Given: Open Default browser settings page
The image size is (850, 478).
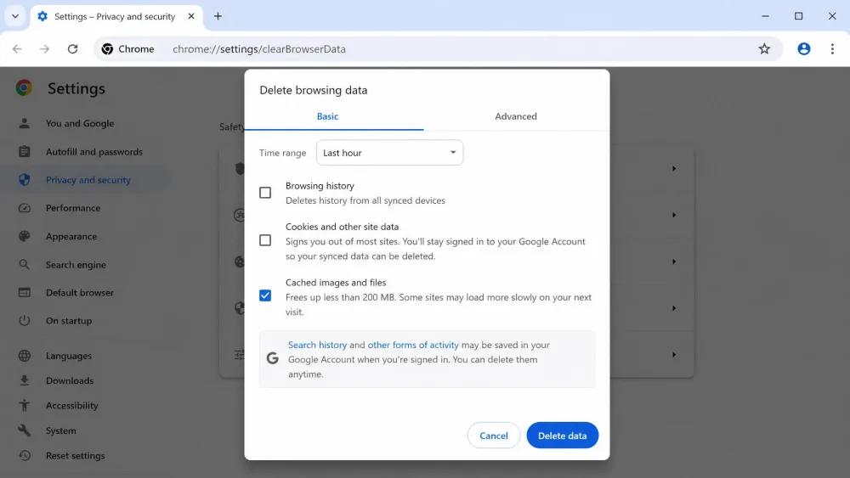Looking at the screenshot, I should pos(80,293).
